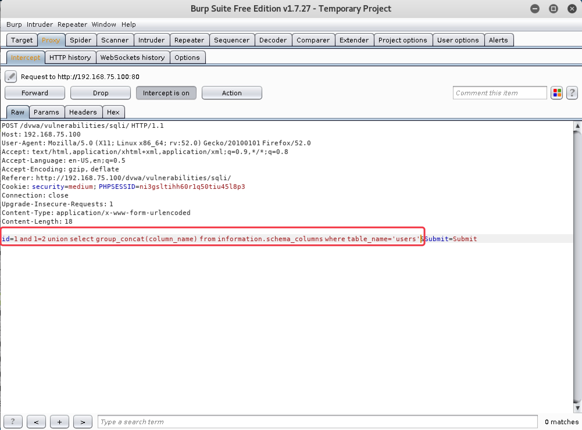582x430 pixels.
Task: Maximize the Burp Suite window
Action: pos(553,9)
